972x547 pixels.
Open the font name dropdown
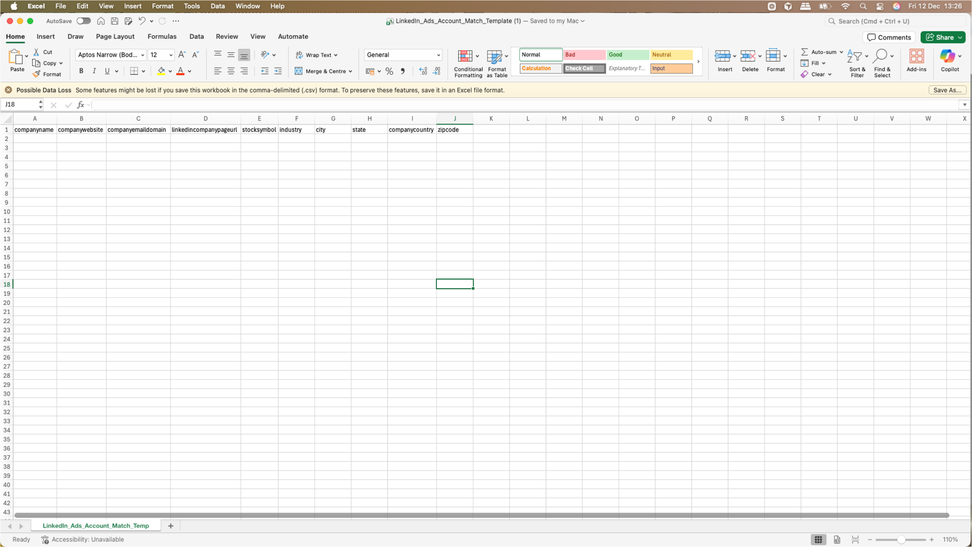(x=143, y=55)
